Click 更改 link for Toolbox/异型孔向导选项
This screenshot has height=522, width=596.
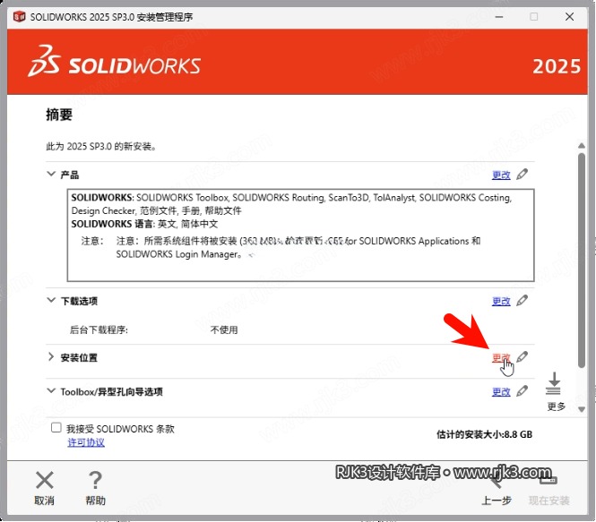[x=501, y=391]
